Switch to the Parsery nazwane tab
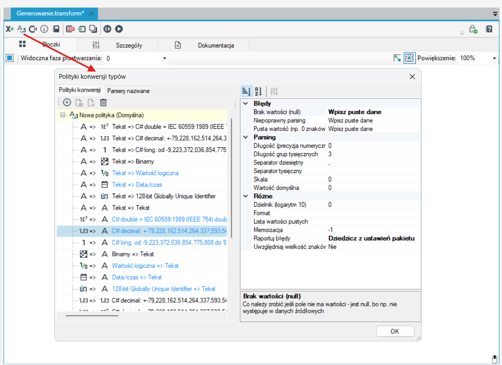This screenshot has width=502, height=365. tap(128, 91)
